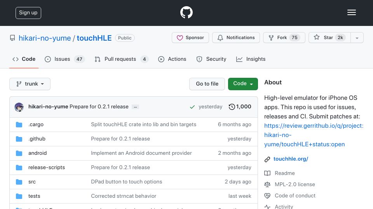Fork the repository with Fork button
This screenshot has width=373, height=209.
(284, 38)
